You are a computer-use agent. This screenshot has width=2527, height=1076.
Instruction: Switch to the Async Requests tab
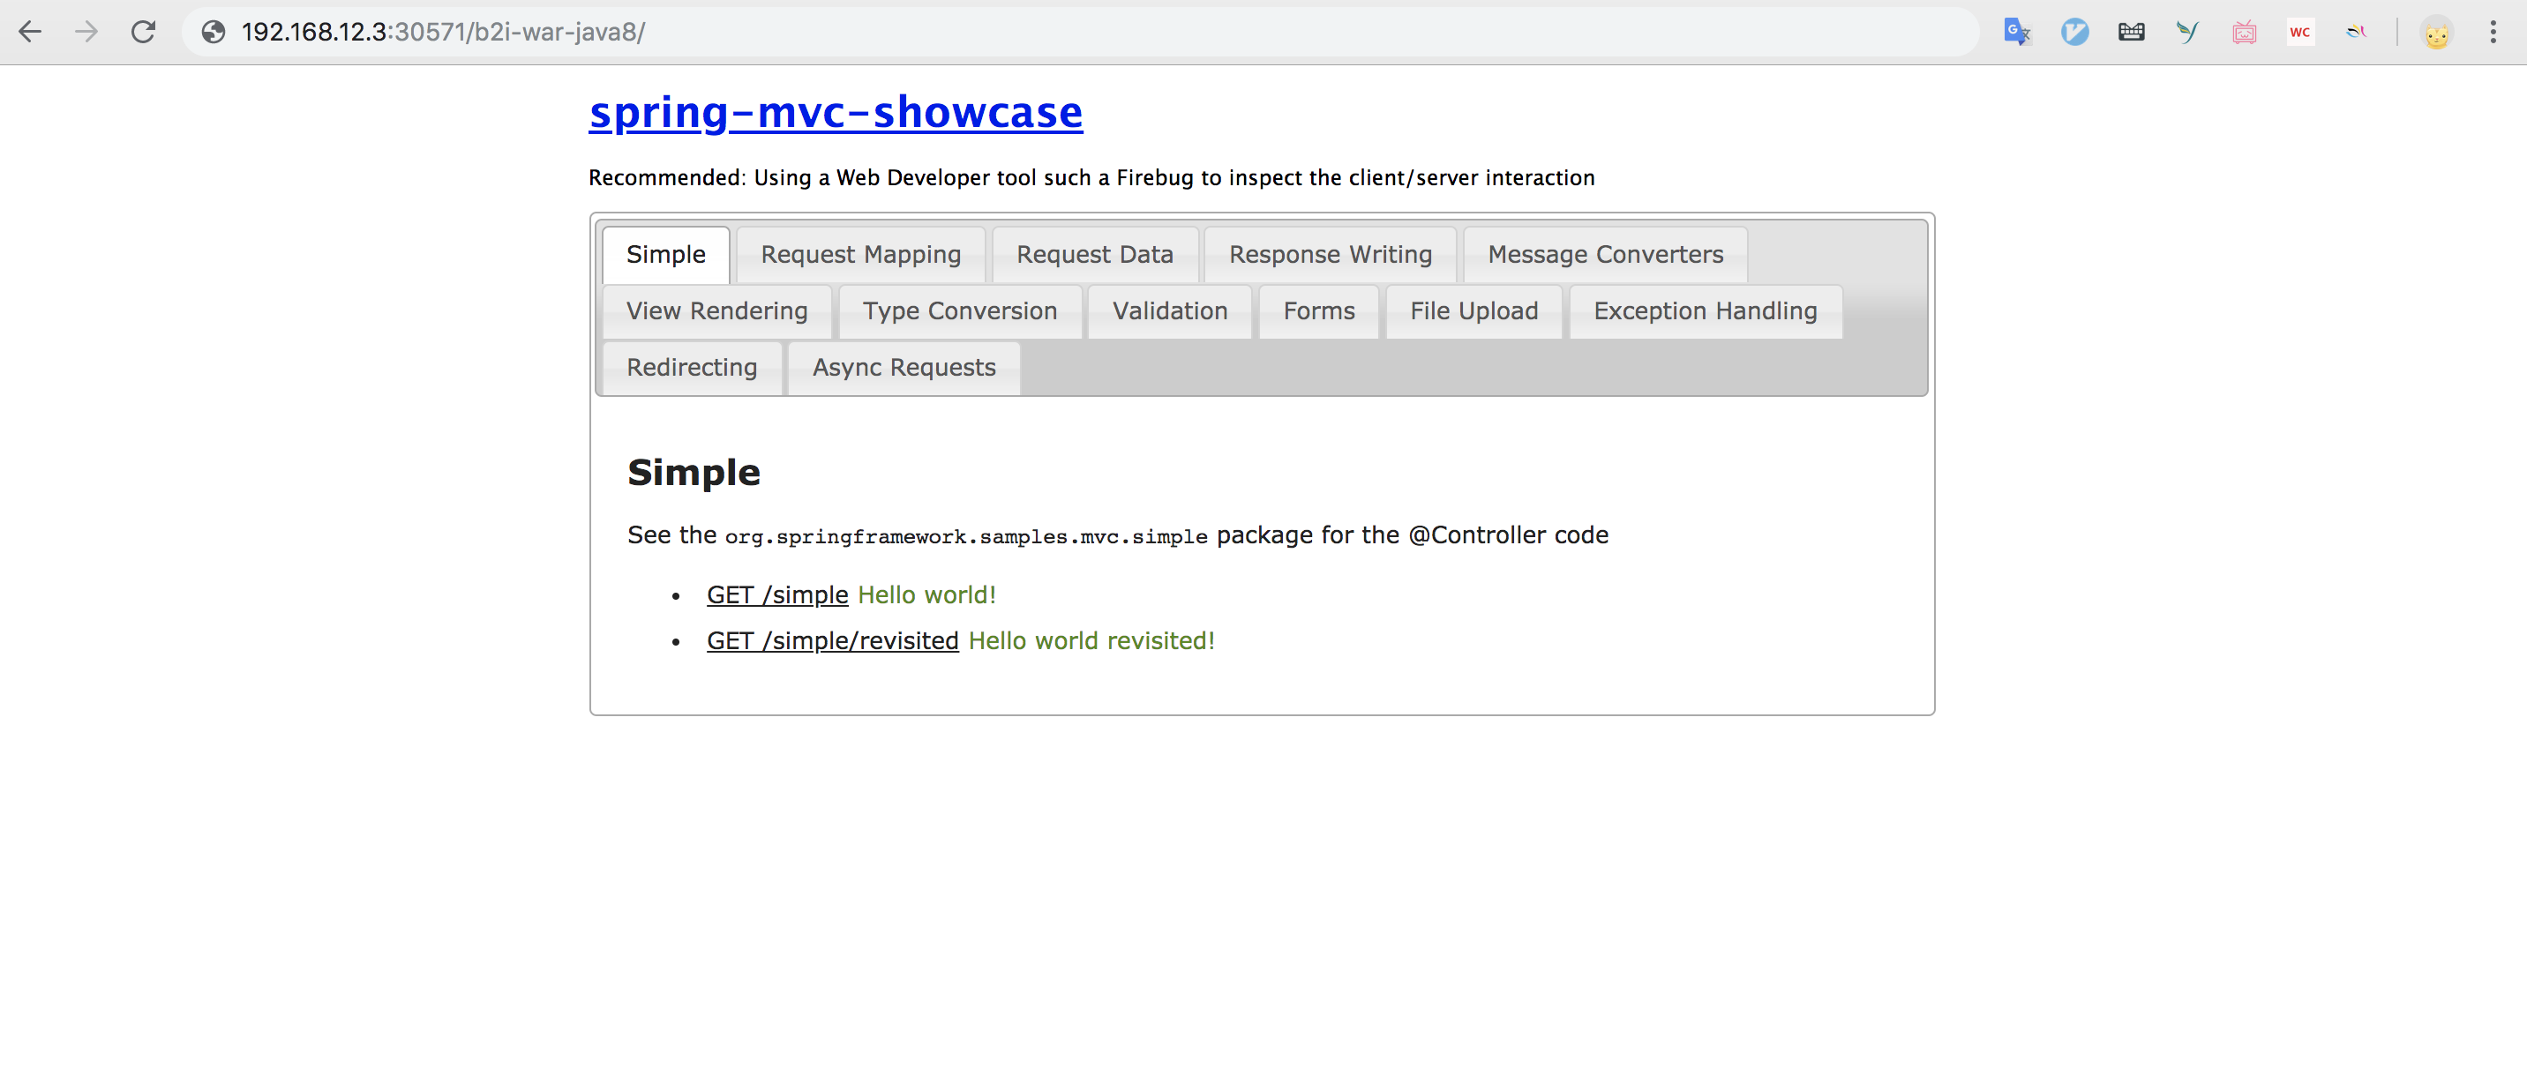(x=904, y=368)
